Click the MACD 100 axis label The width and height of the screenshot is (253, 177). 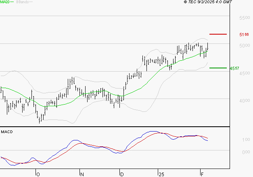click(246, 140)
